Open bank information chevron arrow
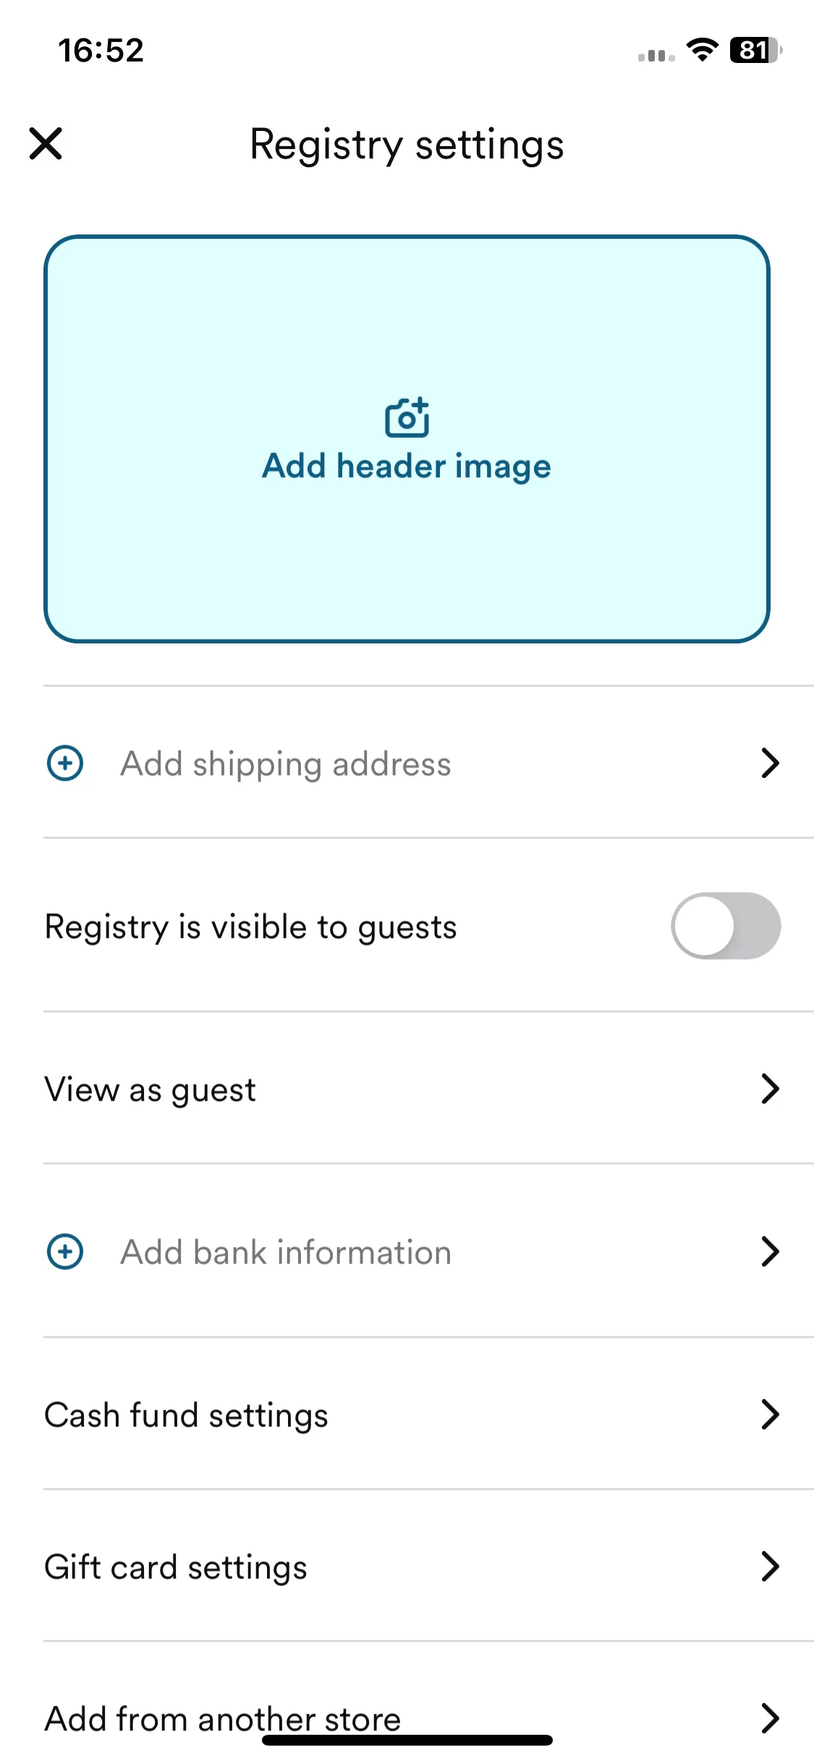This screenshot has height=1763, width=814. click(x=771, y=1251)
